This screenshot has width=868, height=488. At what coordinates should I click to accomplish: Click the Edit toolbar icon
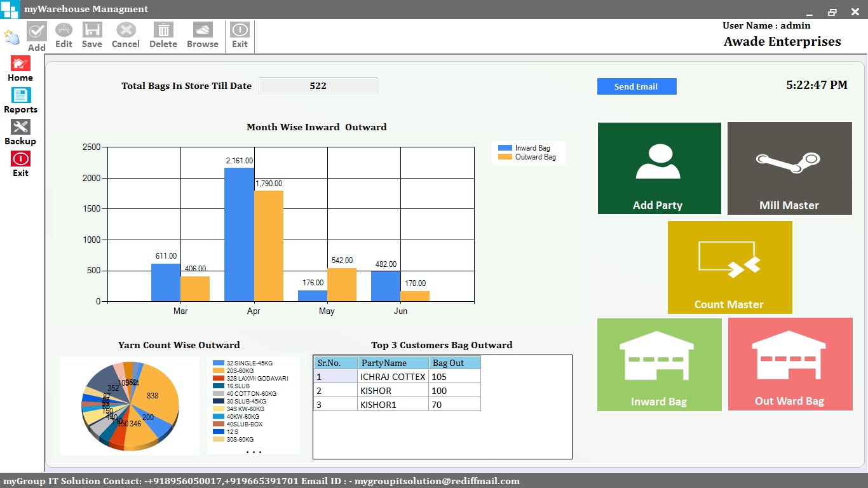tap(64, 30)
